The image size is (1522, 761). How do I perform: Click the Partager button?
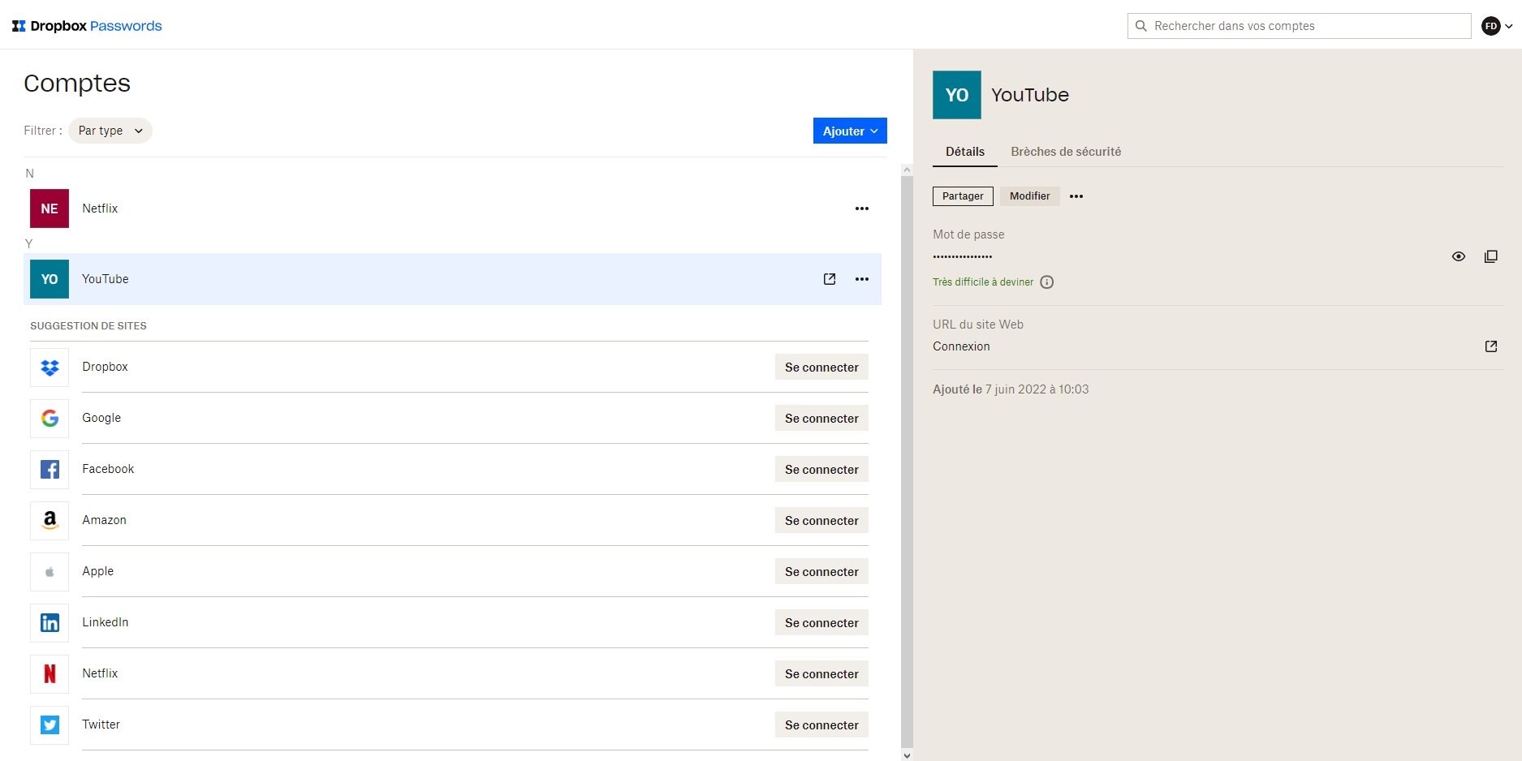(962, 196)
